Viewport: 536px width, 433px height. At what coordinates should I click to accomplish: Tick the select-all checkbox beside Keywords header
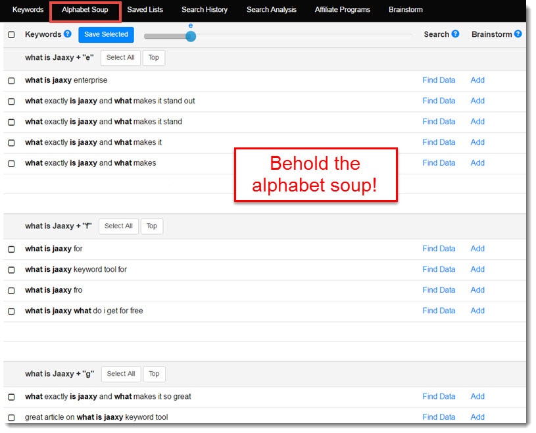click(11, 34)
